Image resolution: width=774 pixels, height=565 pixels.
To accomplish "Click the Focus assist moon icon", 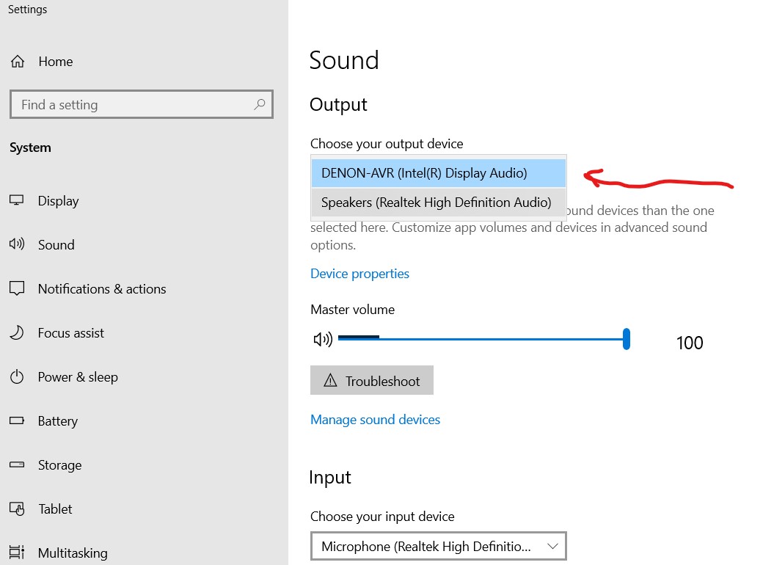I will click(x=17, y=332).
